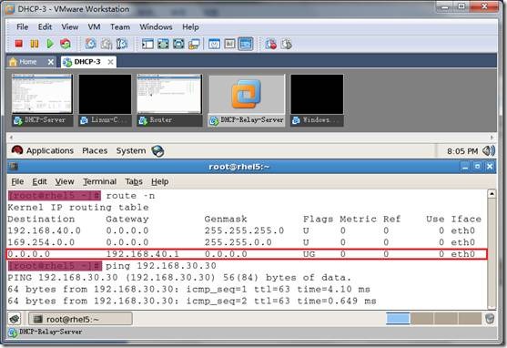Screen dimensions: 507x348
Task: Select the Router VM thumbnail
Action: (169, 100)
